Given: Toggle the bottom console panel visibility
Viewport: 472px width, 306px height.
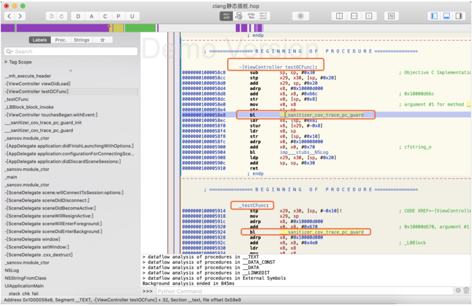Looking at the screenshot, I should pyautogui.click(x=447, y=16).
